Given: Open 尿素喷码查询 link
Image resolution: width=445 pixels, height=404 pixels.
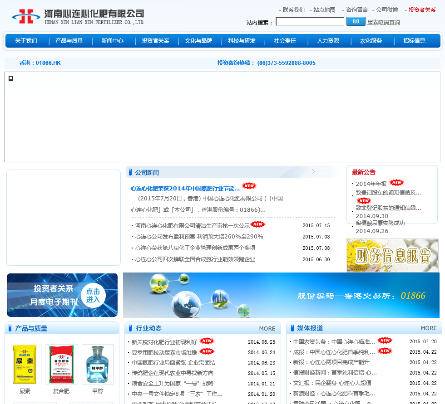Looking at the screenshot, I should coord(383,22).
